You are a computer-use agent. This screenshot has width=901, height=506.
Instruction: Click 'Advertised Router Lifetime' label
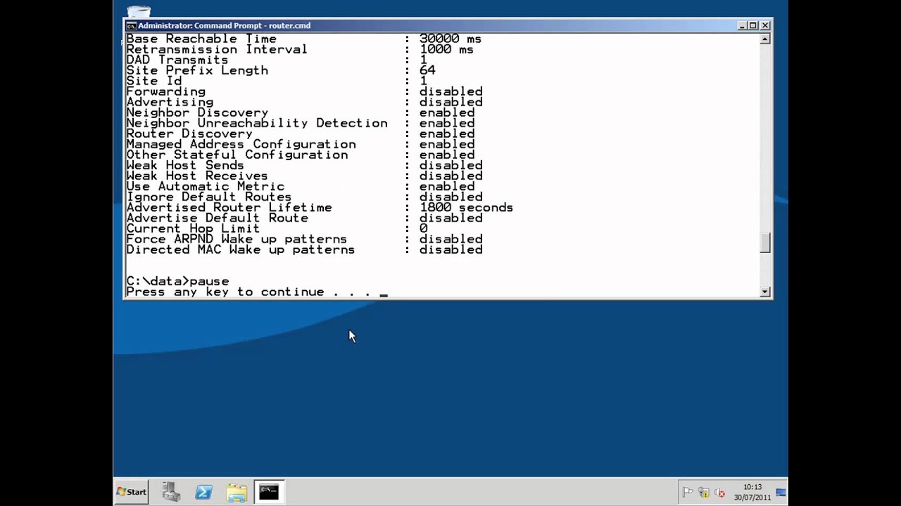229,207
